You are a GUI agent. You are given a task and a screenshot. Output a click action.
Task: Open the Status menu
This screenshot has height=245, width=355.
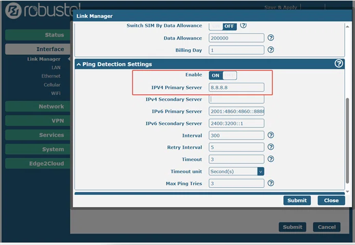pyautogui.click(x=38, y=35)
